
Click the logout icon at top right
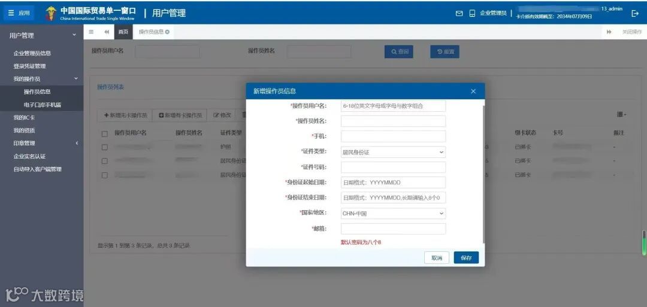tap(635, 13)
